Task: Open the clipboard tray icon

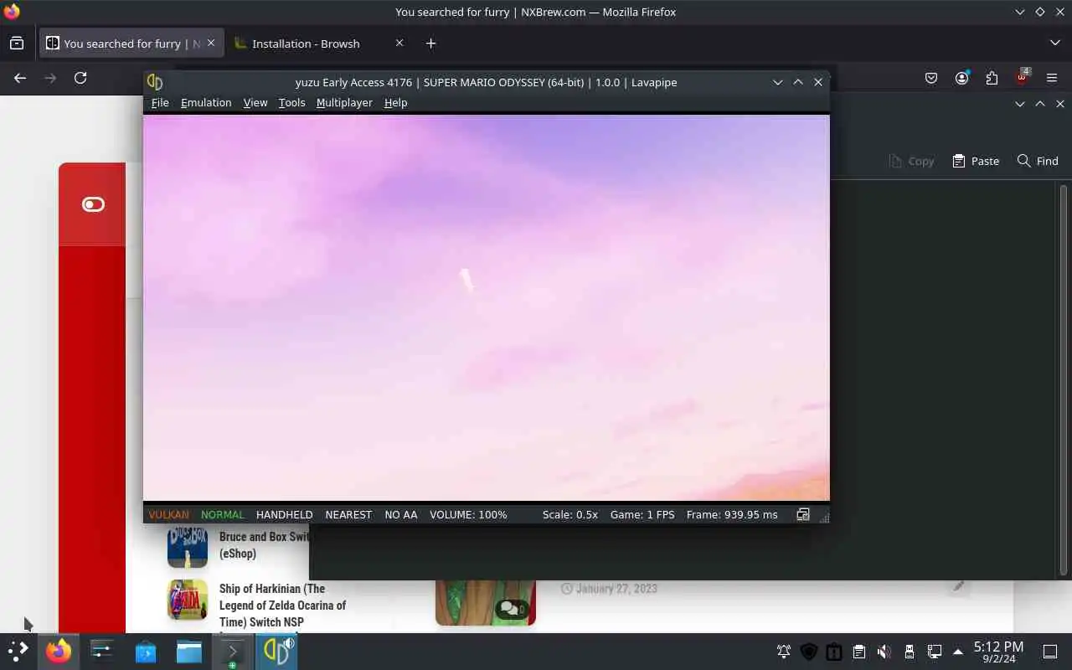Action: (859, 652)
